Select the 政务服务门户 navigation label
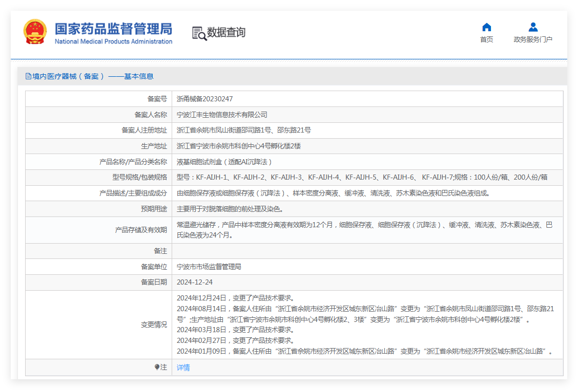This screenshot has width=578, height=390. [533, 39]
